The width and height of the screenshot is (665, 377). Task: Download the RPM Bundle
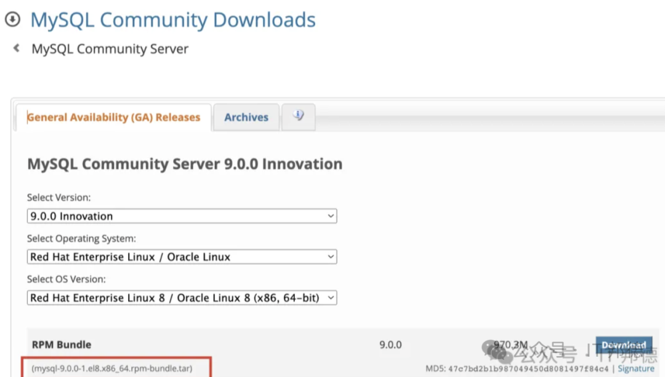pos(624,345)
